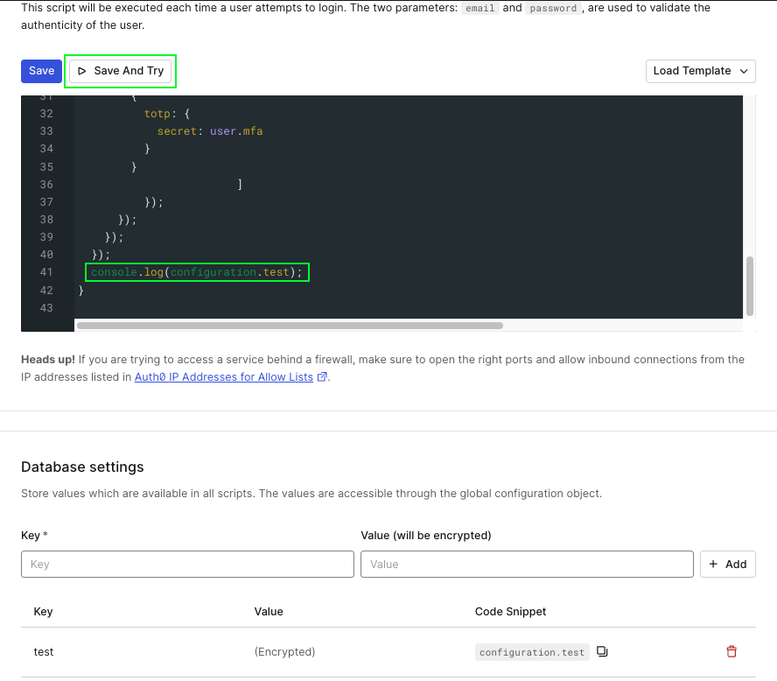Click the '(Encrypted)' value cell

pos(284,652)
